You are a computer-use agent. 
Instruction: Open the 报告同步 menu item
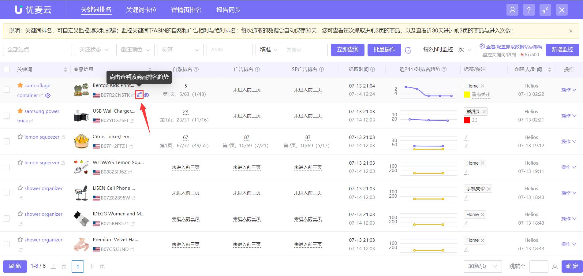tap(228, 9)
